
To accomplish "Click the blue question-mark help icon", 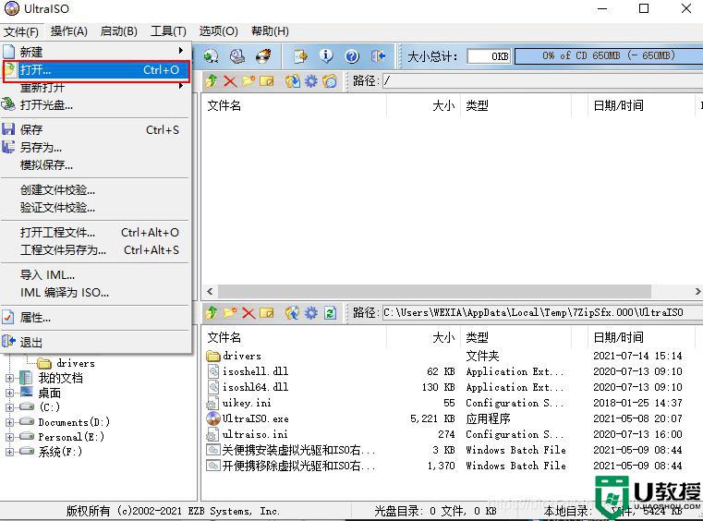I will pos(352,56).
